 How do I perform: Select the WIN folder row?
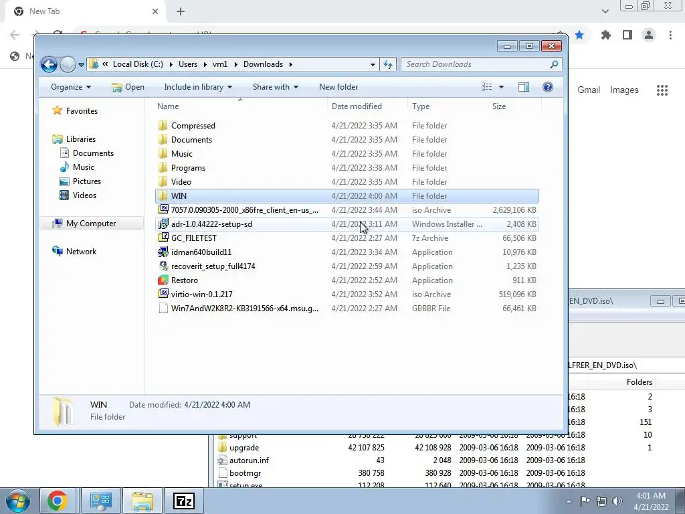click(x=347, y=196)
